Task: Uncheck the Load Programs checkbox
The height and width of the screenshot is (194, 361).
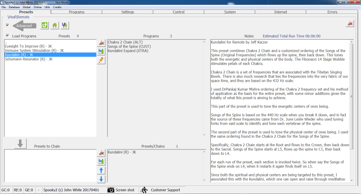Action: (x=7, y=36)
